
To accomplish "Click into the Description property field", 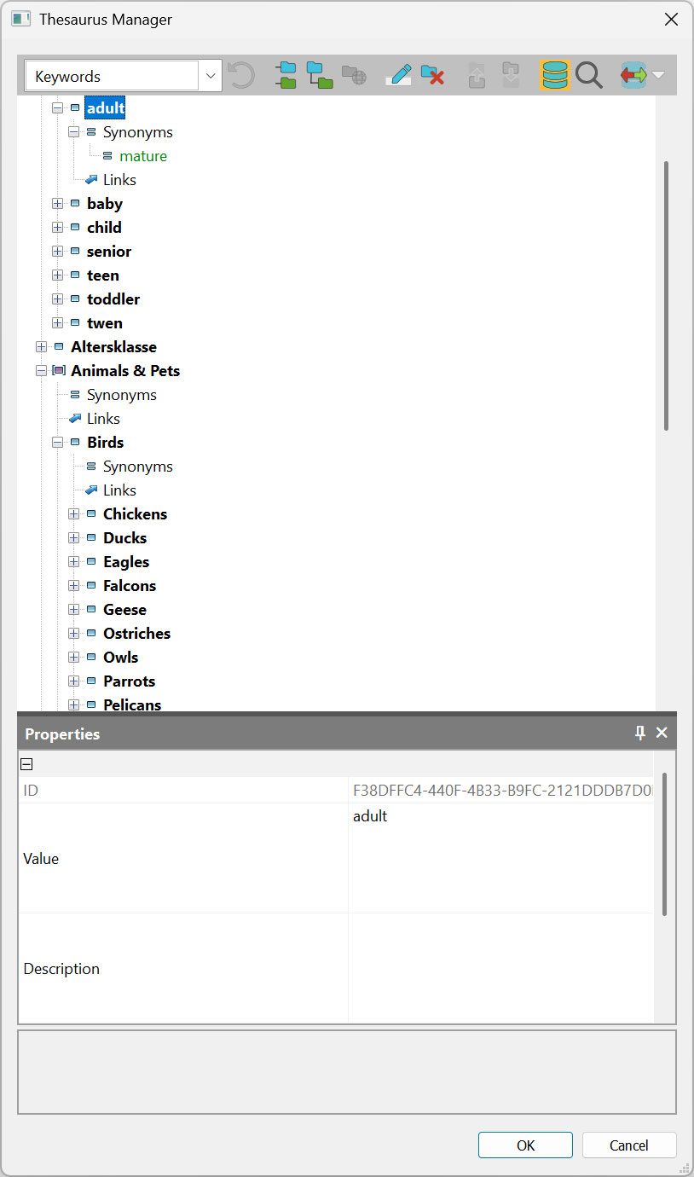I will [x=501, y=968].
